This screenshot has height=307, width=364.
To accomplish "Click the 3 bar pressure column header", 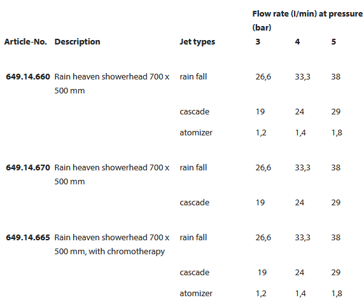I will point(258,42).
